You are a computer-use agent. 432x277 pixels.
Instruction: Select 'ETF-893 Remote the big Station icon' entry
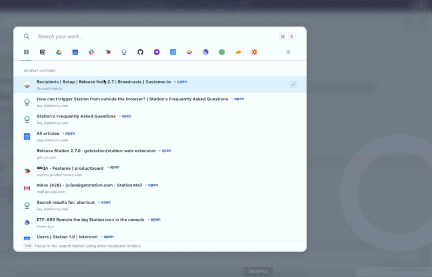click(x=160, y=223)
